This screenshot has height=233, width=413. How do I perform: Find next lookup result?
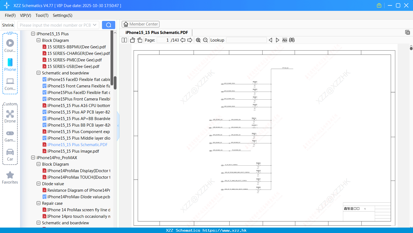click(277, 40)
